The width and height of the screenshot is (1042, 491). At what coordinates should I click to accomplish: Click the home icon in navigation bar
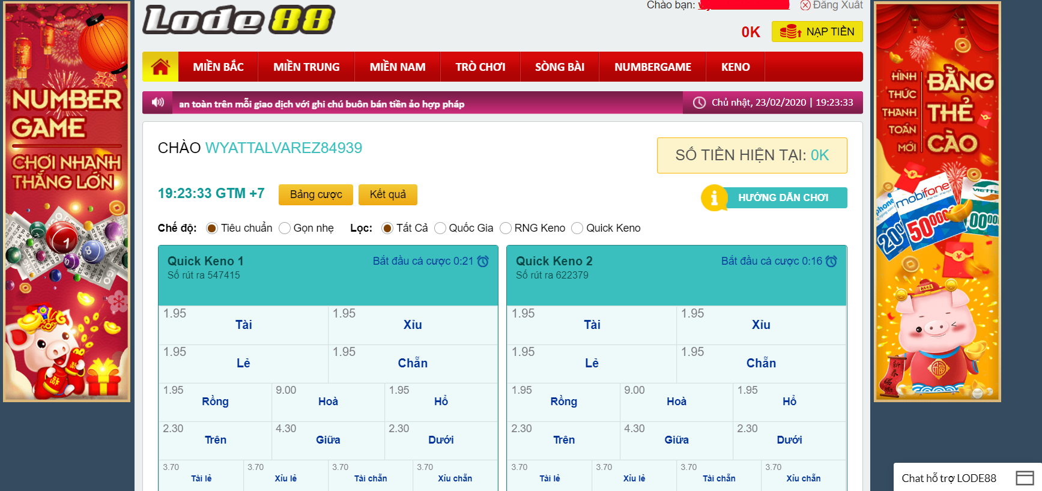coord(160,67)
